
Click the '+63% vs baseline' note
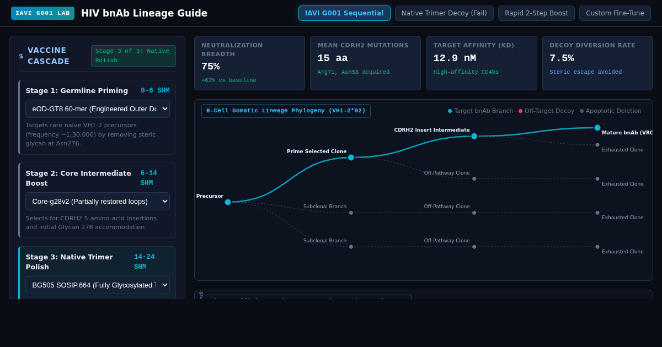coord(229,80)
